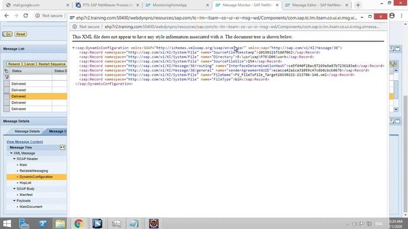
Task: Select ReliableMessaging in the Message Tree
Action: pos(34,171)
